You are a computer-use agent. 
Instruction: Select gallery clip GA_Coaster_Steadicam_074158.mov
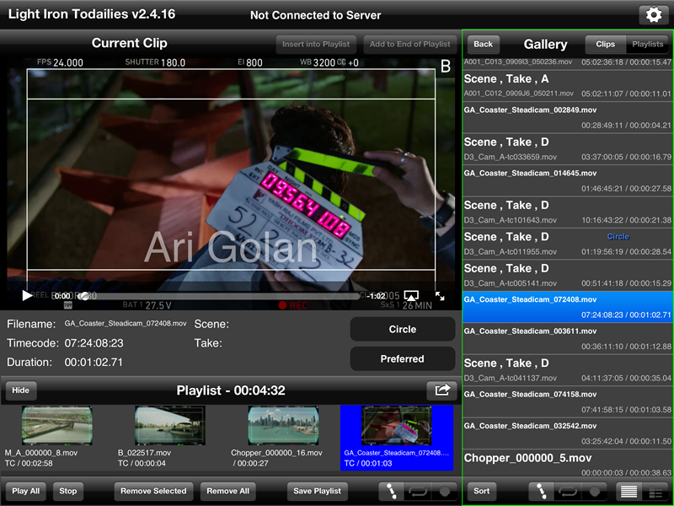tap(567, 402)
